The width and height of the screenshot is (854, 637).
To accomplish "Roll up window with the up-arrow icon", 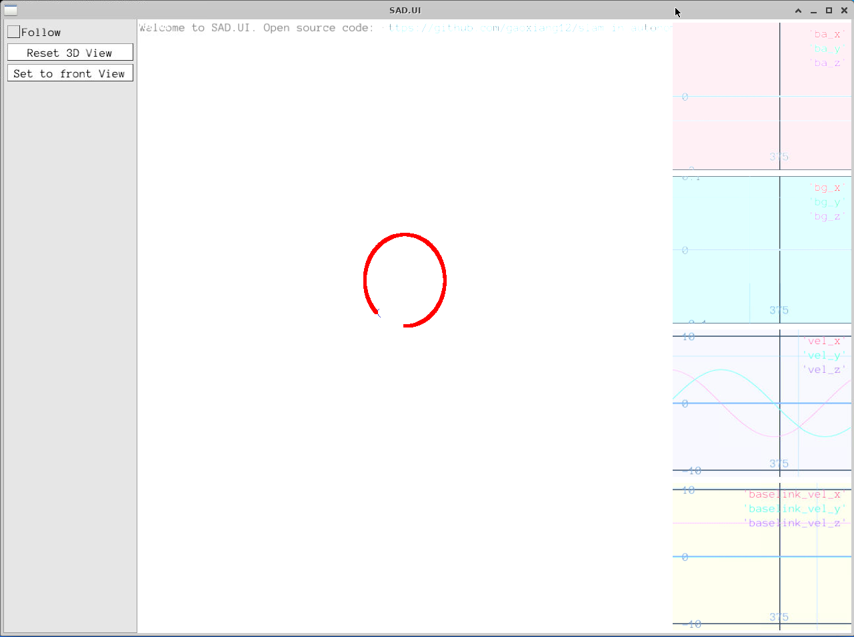I will [x=798, y=11].
